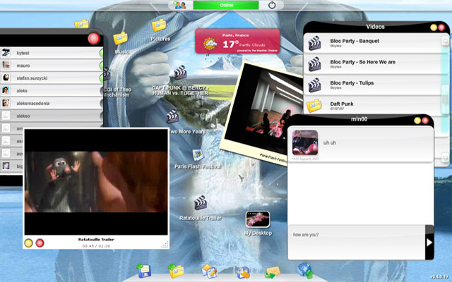Click mauro's avatar in contacts list
Screen dimensions: 452x282
[6, 66]
